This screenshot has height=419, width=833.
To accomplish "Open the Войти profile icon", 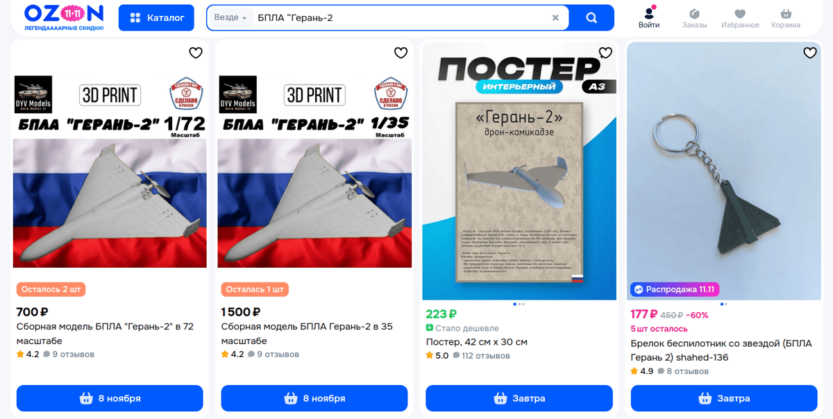I will 649,18.
